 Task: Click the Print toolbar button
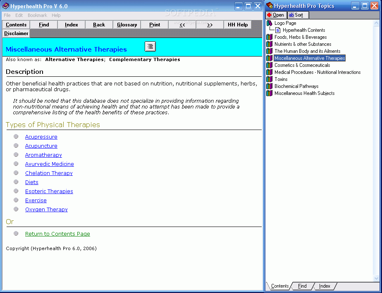[x=155, y=25]
